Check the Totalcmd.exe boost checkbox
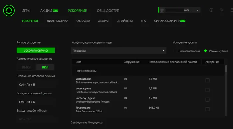 coord(207,109)
